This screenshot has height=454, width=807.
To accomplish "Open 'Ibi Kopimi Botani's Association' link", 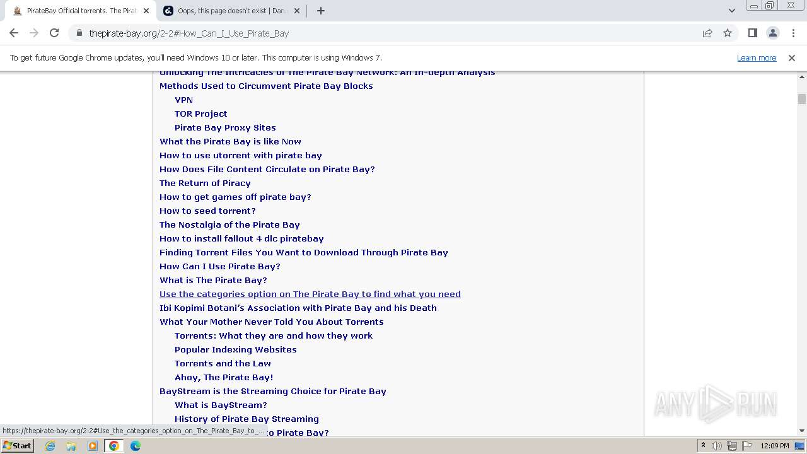I will [298, 308].
